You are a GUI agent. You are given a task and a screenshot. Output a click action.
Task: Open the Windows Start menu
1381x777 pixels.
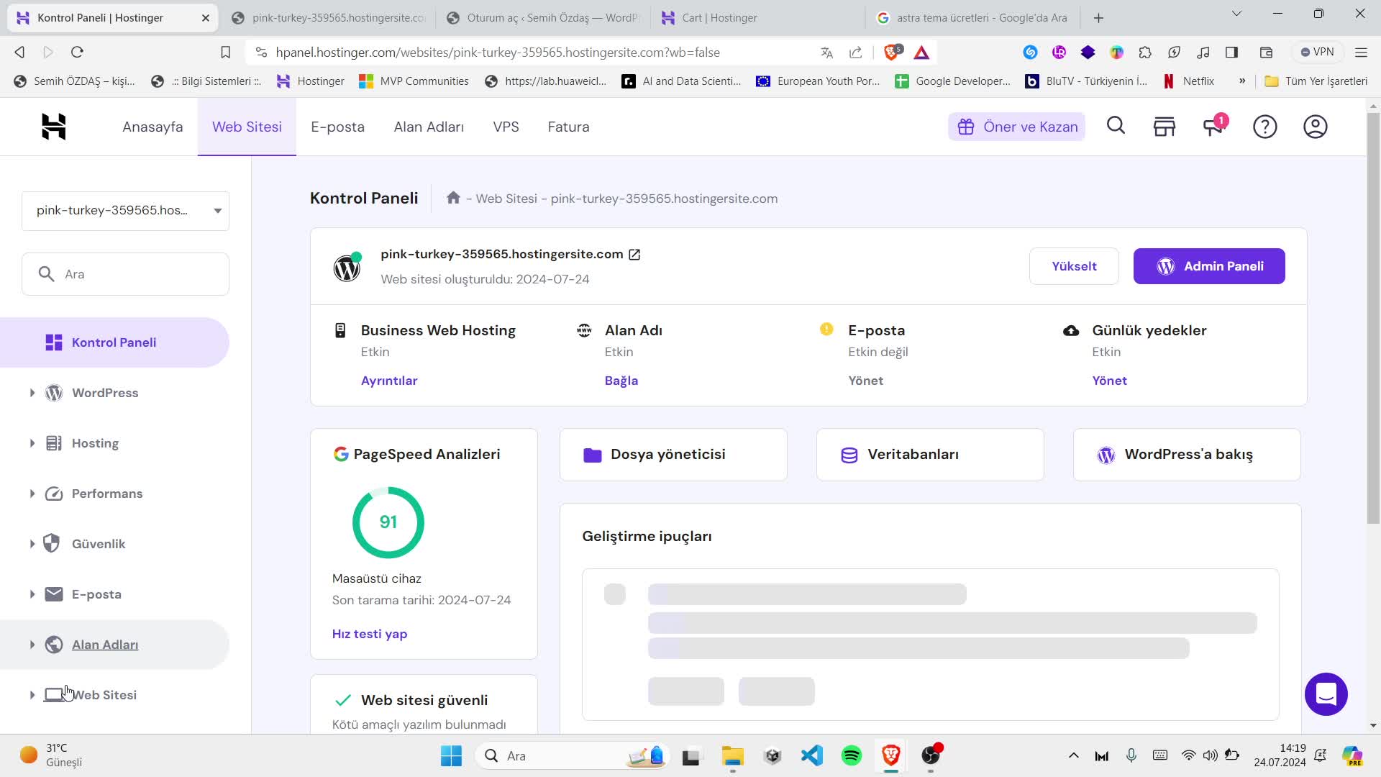click(x=451, y=755)
